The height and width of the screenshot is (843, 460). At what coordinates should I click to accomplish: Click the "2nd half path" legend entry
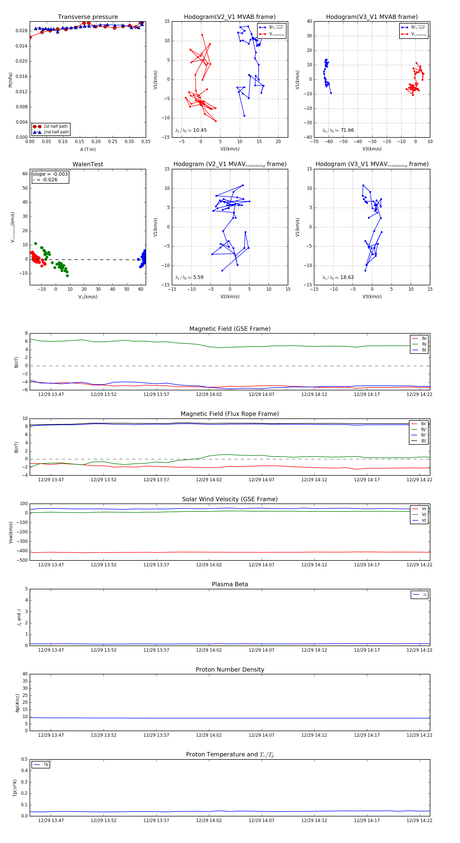(x=51, y=132)
